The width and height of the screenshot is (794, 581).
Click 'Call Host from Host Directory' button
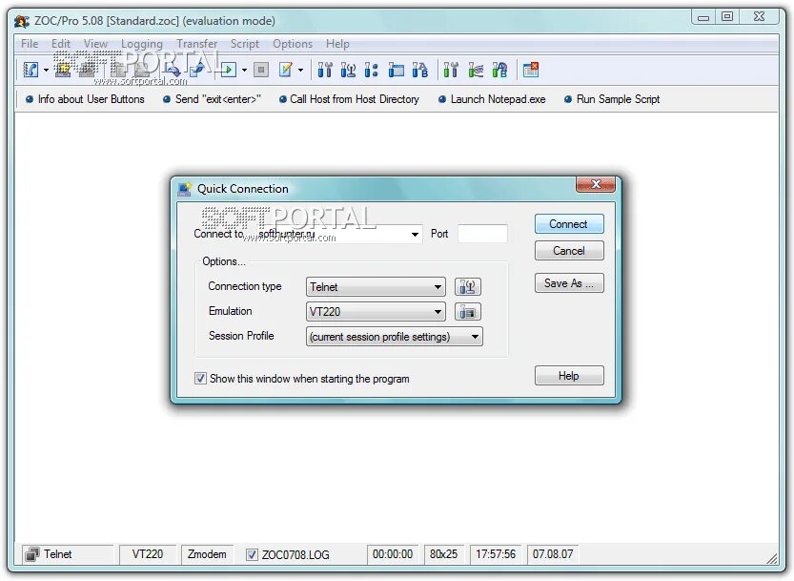(350, 99)
